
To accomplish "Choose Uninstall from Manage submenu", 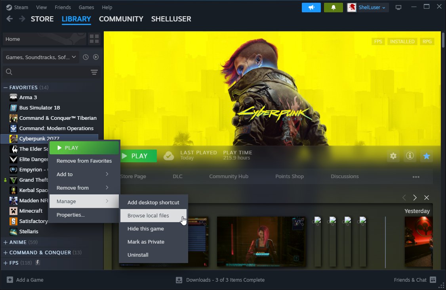I will (153, 255).
